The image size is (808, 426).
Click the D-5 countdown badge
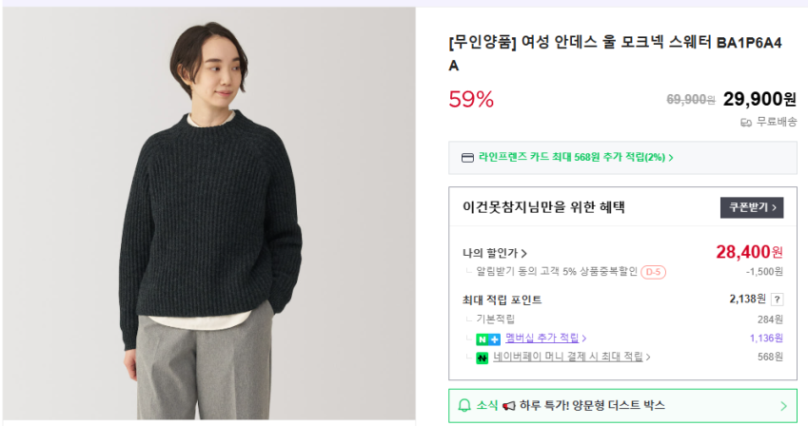[x=654, y=272]
